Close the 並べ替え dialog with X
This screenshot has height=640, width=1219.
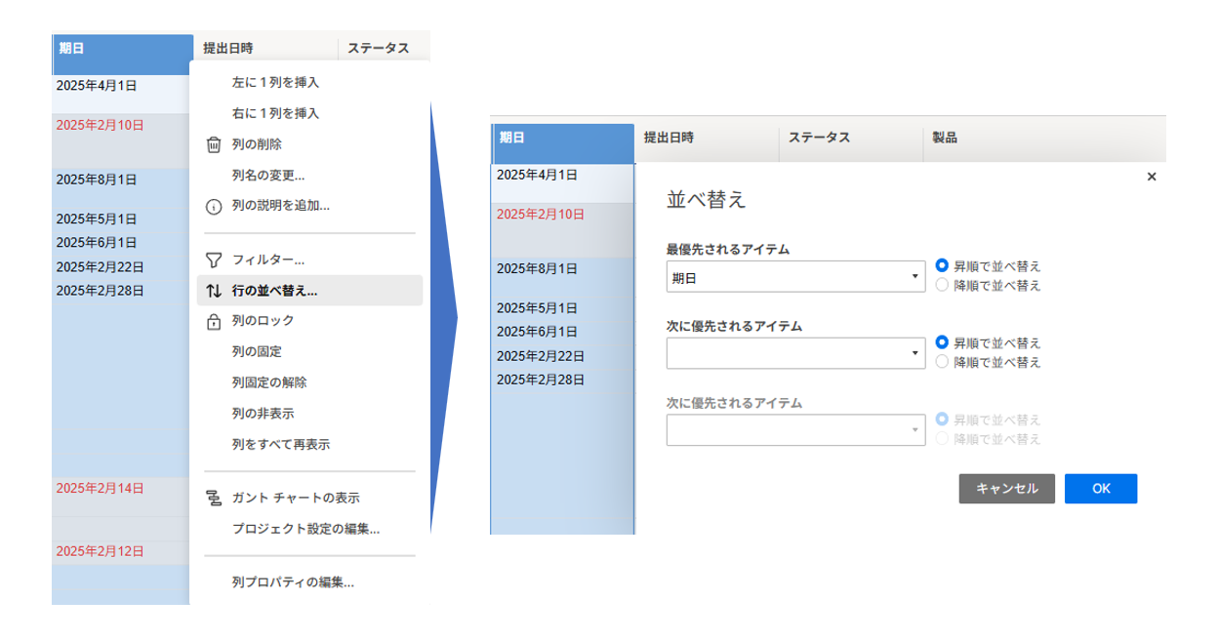pos(1152,177)
